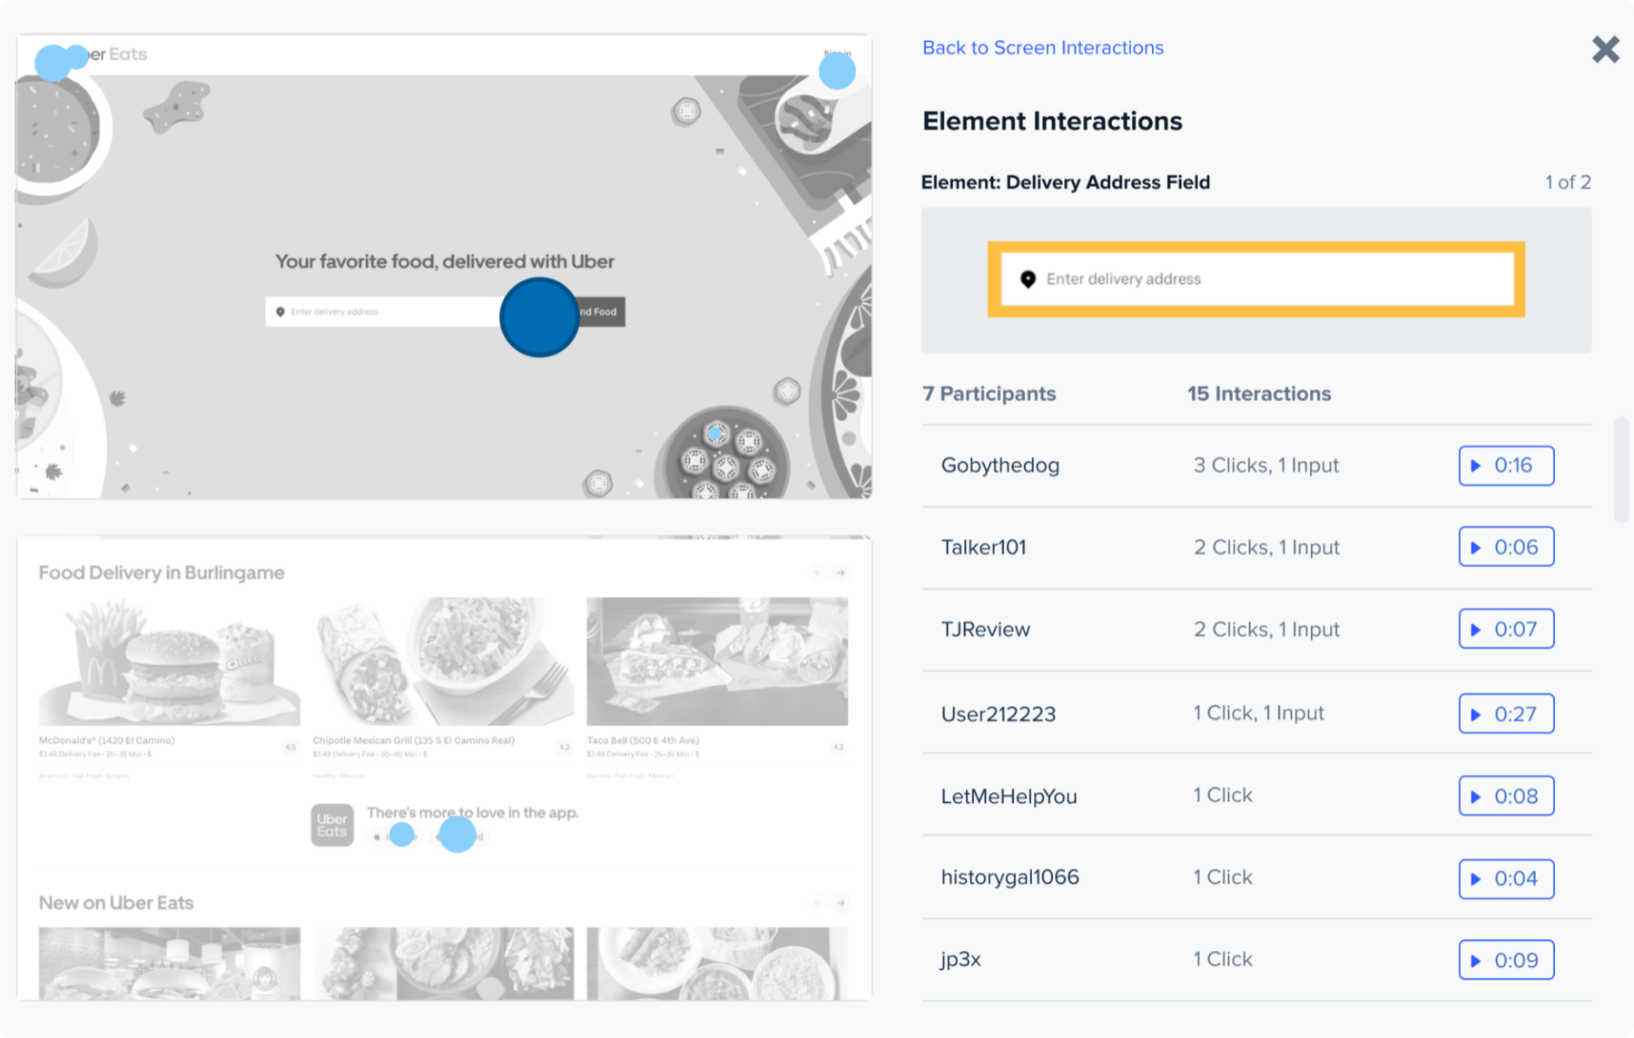Click the 'New on Uber Eats' heading
The image size is (1634, 1038).
[x=116, y=903]
